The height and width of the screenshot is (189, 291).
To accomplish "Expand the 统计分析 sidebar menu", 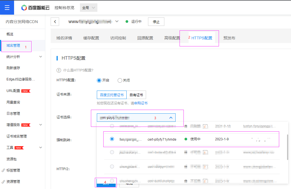I will click(x=41, y=57).
